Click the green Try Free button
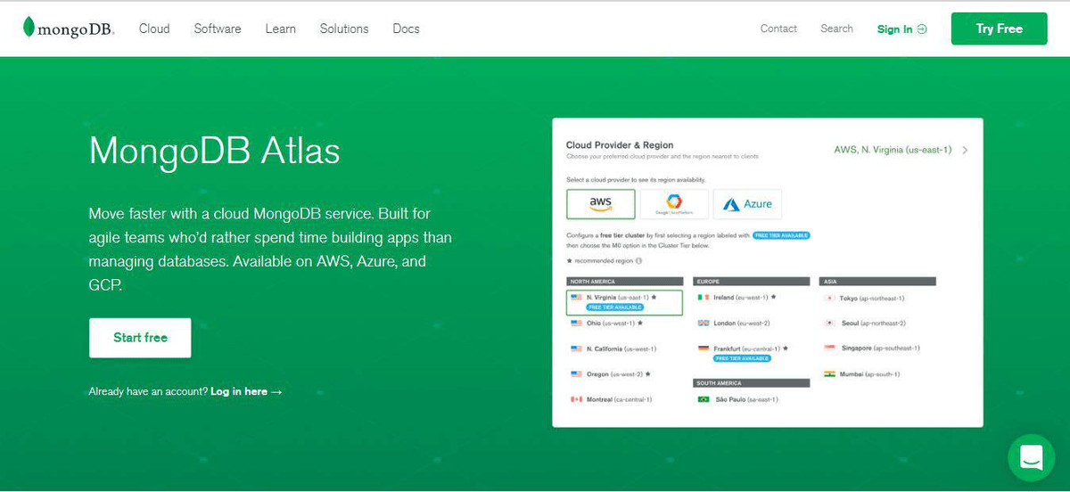Screen dimensions: 1070x492 point(999,29)
